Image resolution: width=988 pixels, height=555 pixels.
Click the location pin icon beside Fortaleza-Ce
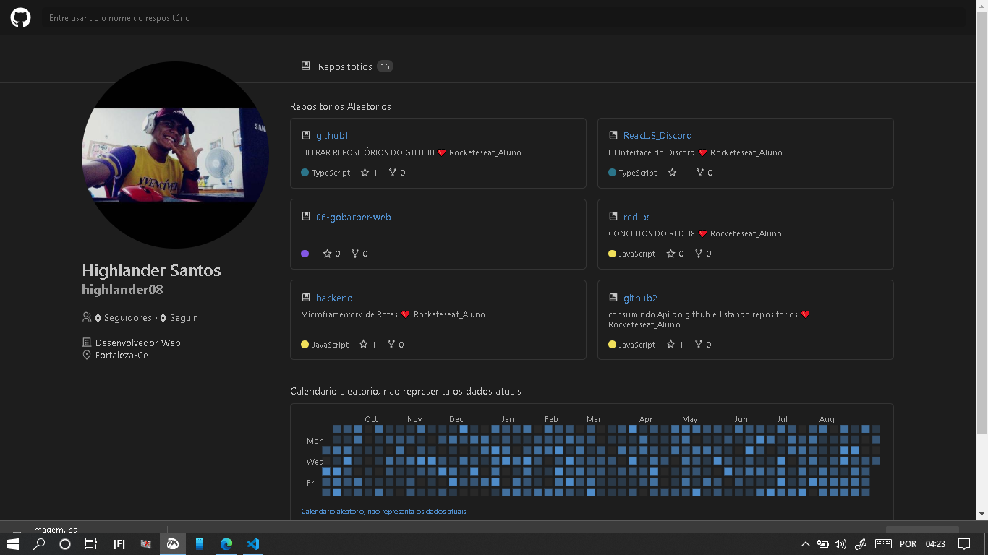[87, 355]
